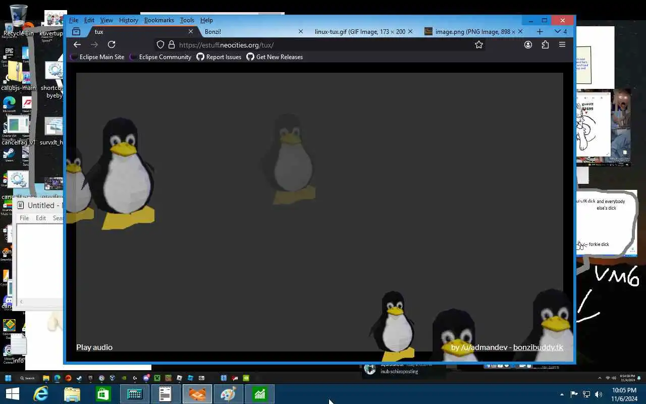The image size is (646, 404).
Task: Open the Windows Start button
Action: click(12, 393)
